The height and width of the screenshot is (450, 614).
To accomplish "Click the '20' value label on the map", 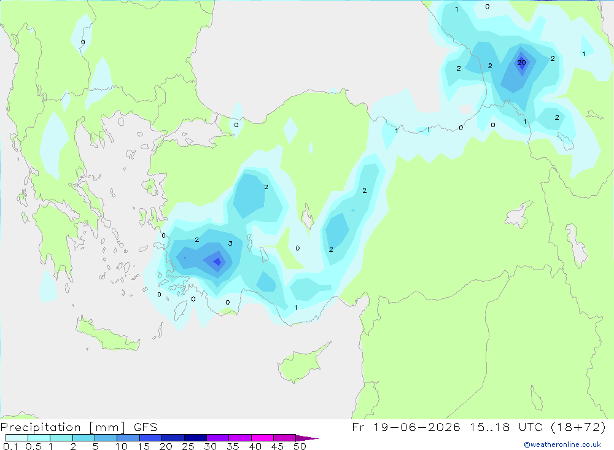I will (521, 63).
